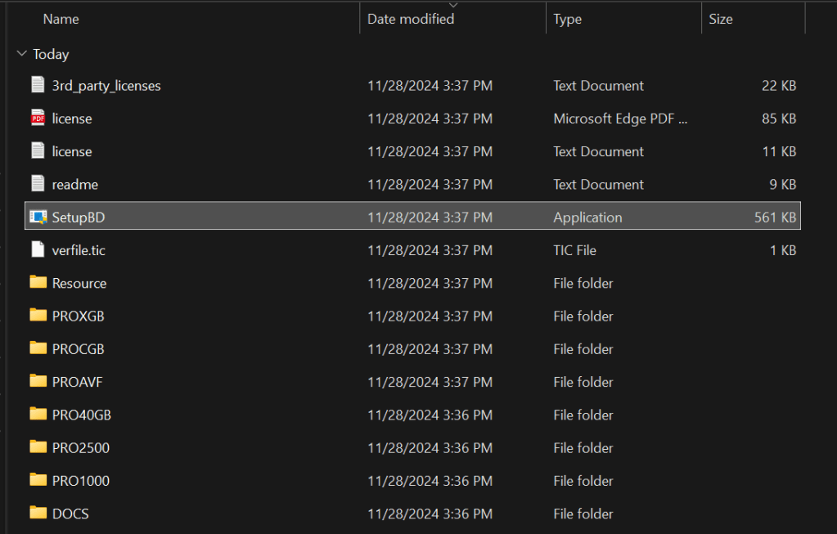Sort files by the Name column header
The height and width of the screenshot is (534, 837).
pos(61,19)
